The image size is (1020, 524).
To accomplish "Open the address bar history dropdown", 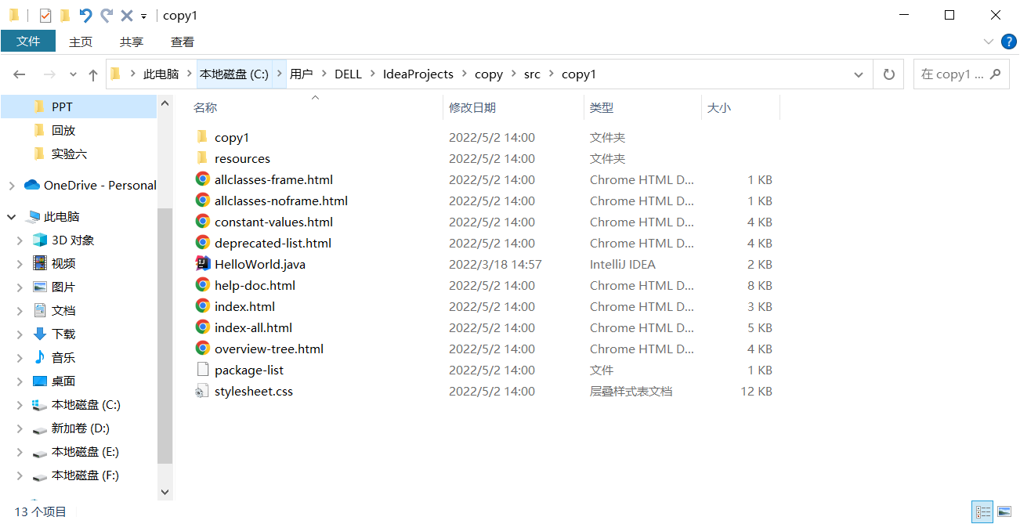I will [x=859, y=74].
